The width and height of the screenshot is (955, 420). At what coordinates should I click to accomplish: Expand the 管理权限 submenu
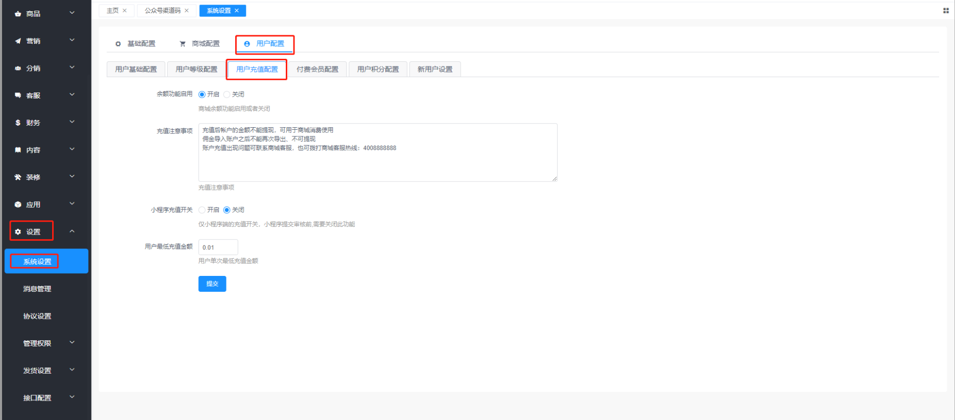point(72,343)
